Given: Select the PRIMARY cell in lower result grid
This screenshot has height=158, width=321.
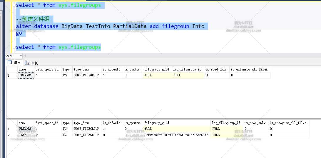Looking at the screenshot, I should pyautogui.click(x=26, y=129).
